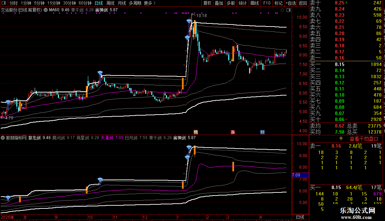Expand the 更多 periods menu
385x221 pixels.
pyautogui.click(x=150, y=3)
